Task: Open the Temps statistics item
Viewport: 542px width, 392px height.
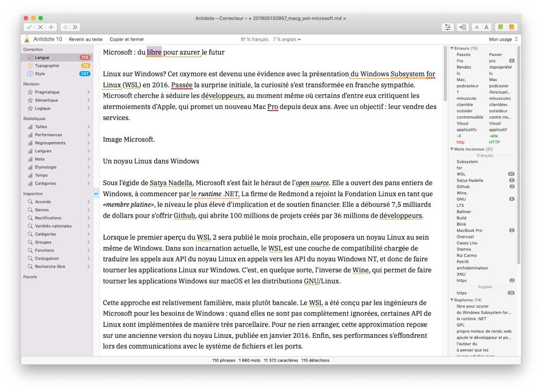Action: pos(57,175)
